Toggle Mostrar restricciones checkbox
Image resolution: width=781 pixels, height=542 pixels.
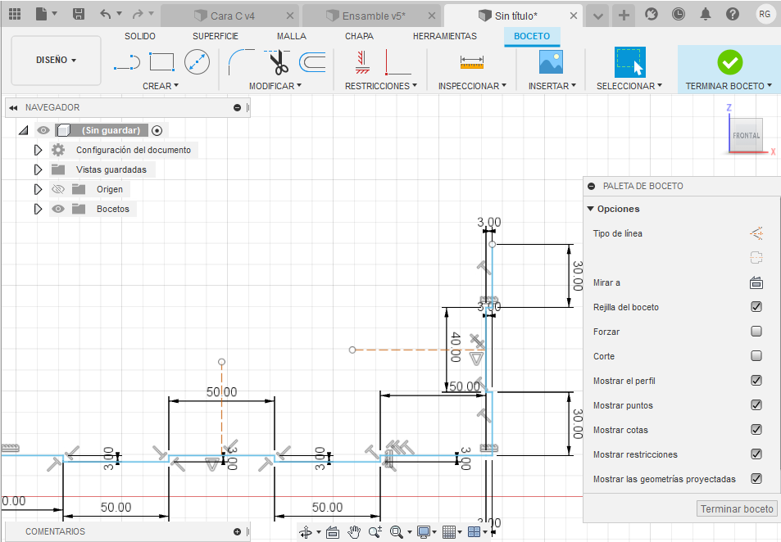point(756,454)
